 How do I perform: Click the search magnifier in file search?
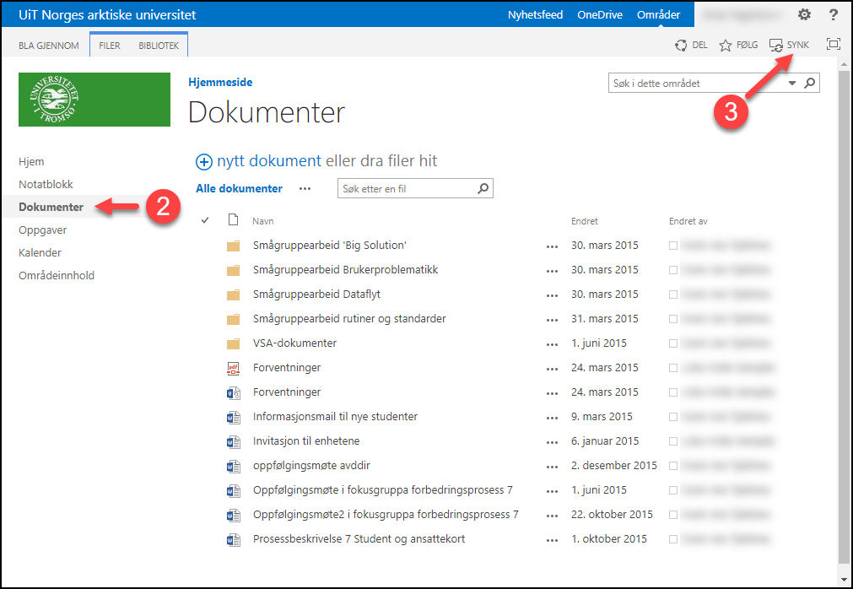click(x=483, y=189)
